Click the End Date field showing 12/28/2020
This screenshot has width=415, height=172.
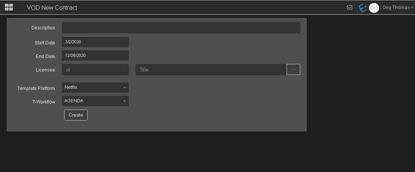[95, 56]
